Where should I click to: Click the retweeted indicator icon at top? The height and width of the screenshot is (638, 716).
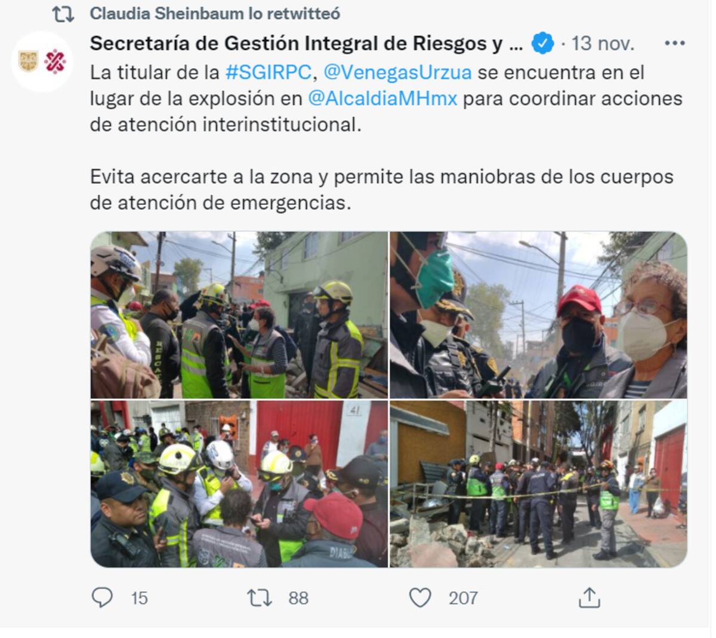coord(63,14)
